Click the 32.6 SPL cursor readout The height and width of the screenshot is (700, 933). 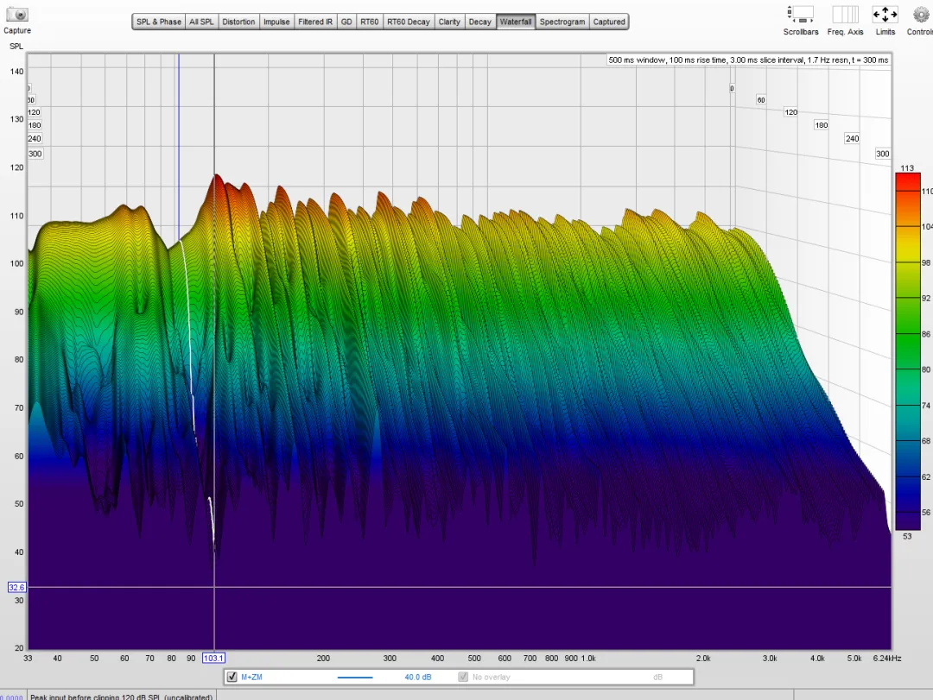(x=16, y=587)
